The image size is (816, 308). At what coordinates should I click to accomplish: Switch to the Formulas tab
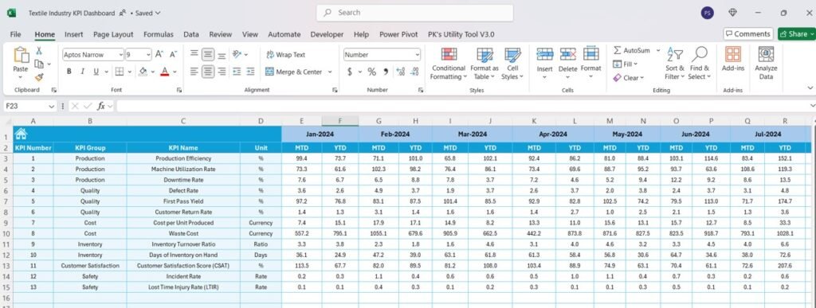point(159,34)
